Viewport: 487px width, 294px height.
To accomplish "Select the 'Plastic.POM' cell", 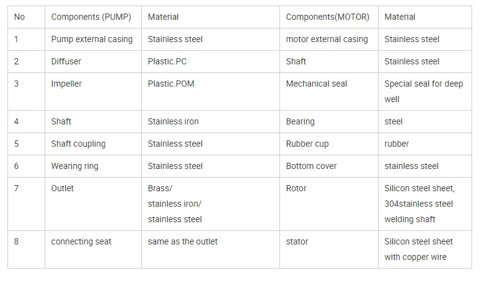I will coord(211,92).
